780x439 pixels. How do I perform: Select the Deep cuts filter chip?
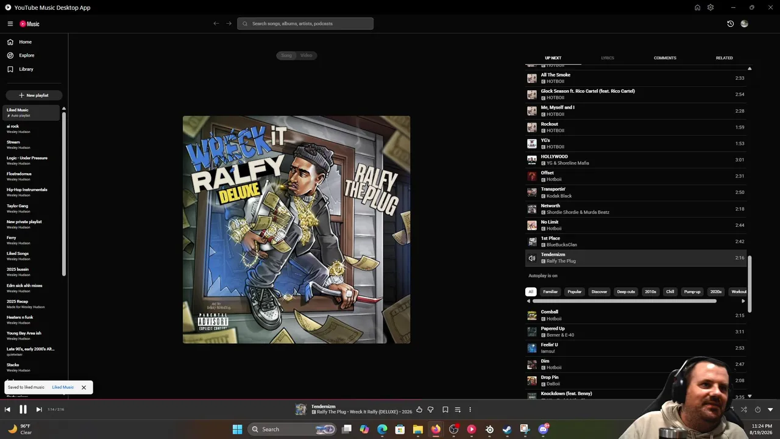[x=626, y=291]
